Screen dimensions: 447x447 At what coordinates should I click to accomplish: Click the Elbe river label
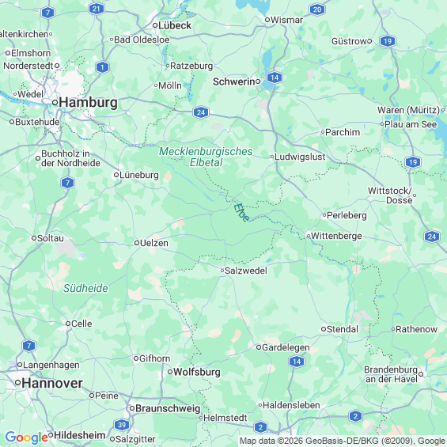click(x=241, y=213)
